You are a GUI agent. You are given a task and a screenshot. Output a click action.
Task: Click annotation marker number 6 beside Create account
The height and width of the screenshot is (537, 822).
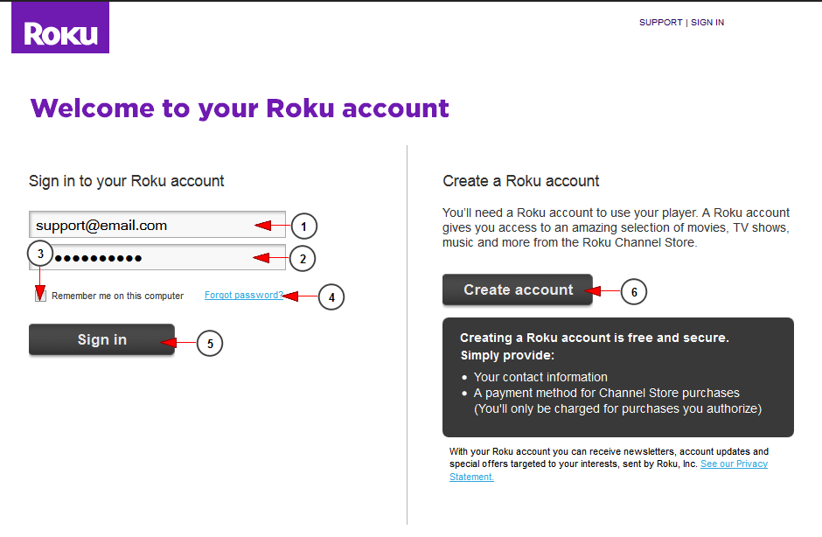633,292
